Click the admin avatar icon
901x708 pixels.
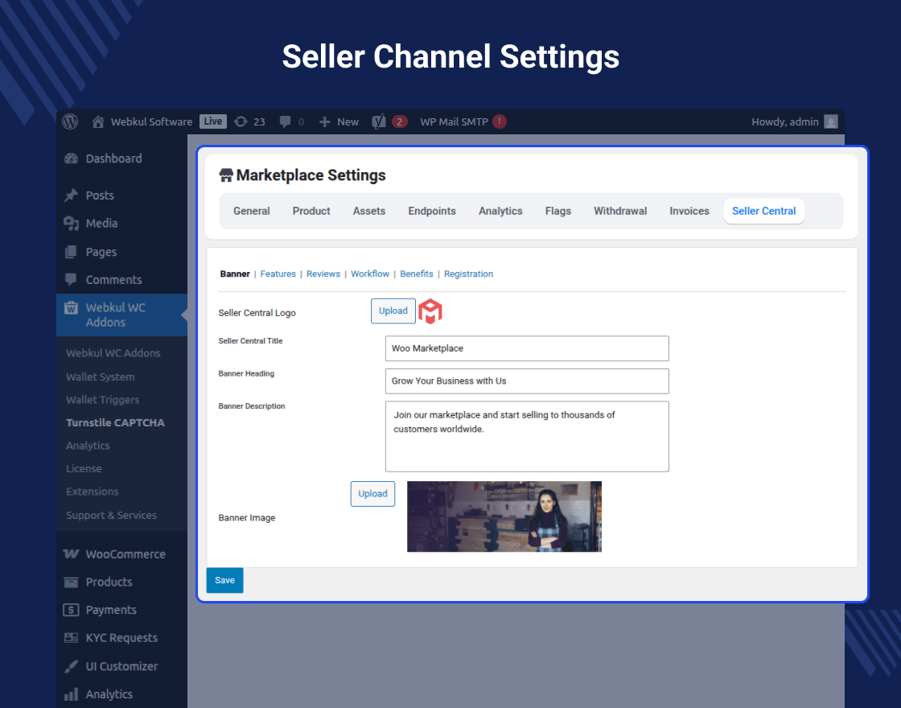(831, 121)
